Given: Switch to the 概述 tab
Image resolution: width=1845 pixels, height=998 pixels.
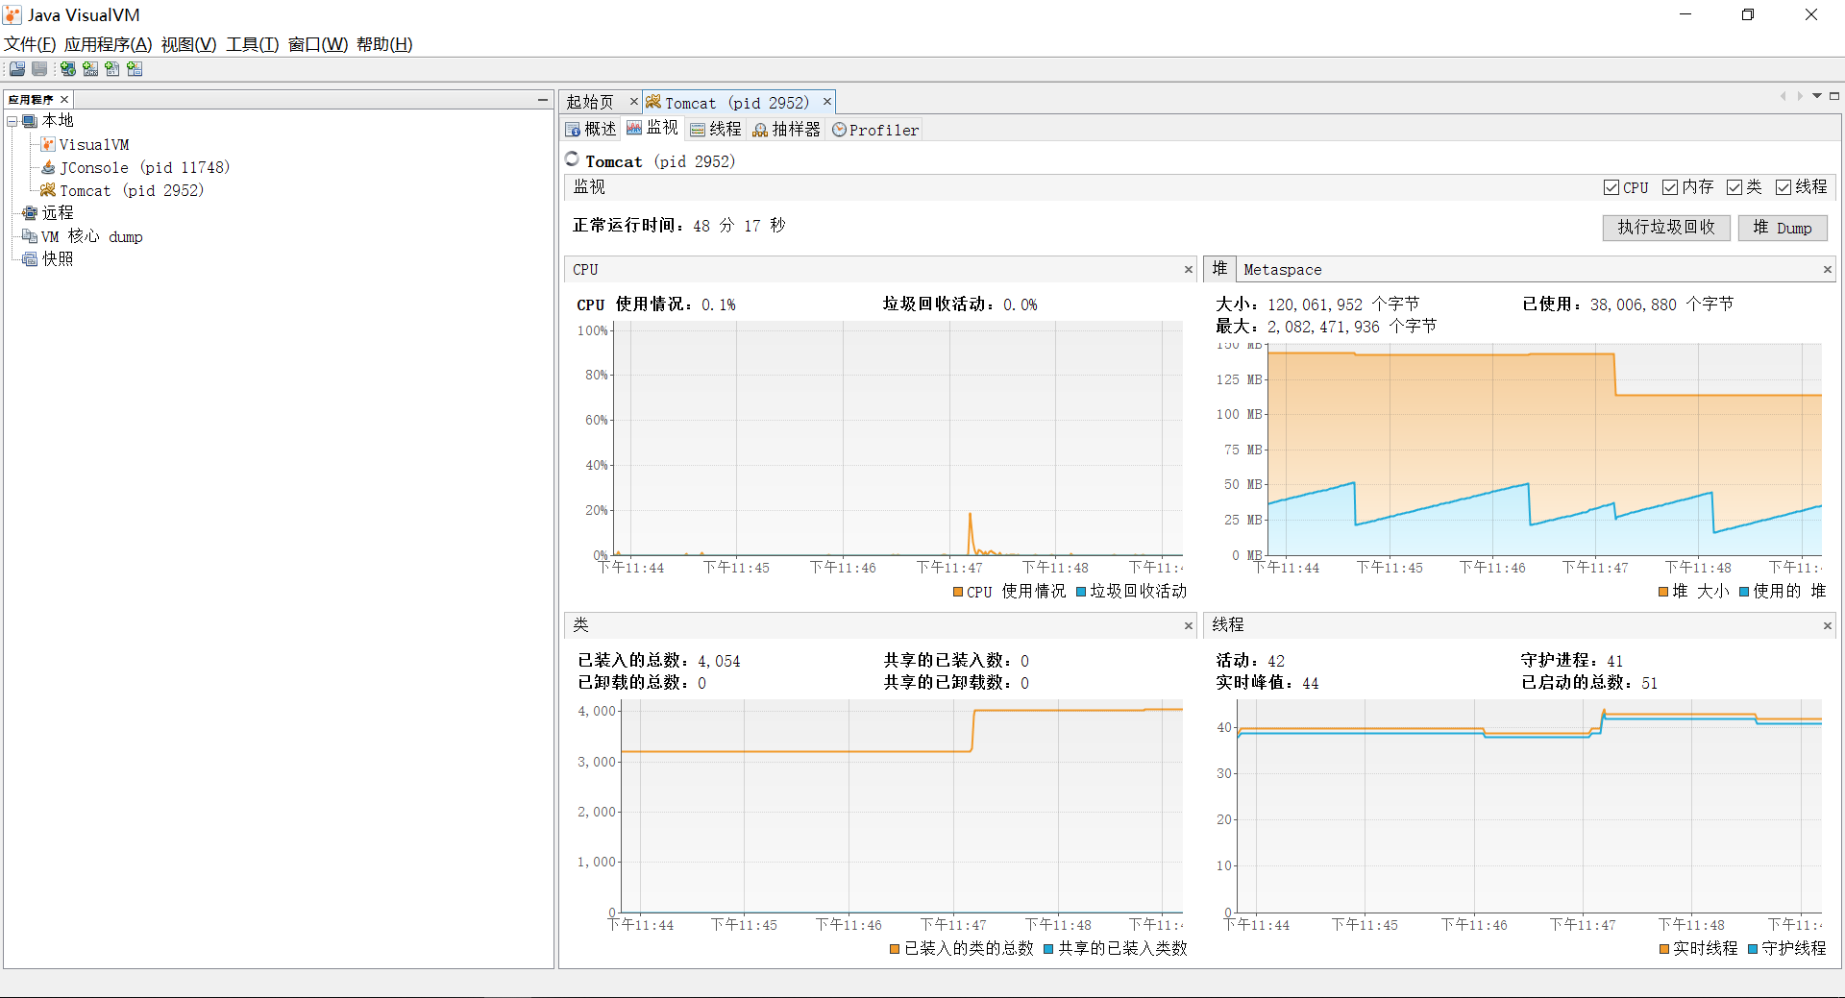Looking at the screenshot, I should (591, 129).
